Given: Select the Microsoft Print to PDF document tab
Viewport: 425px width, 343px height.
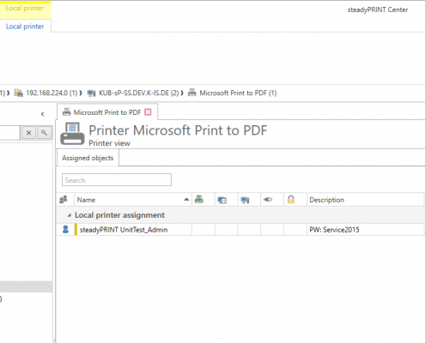Looking at the screenshot, I should point(107,112).
